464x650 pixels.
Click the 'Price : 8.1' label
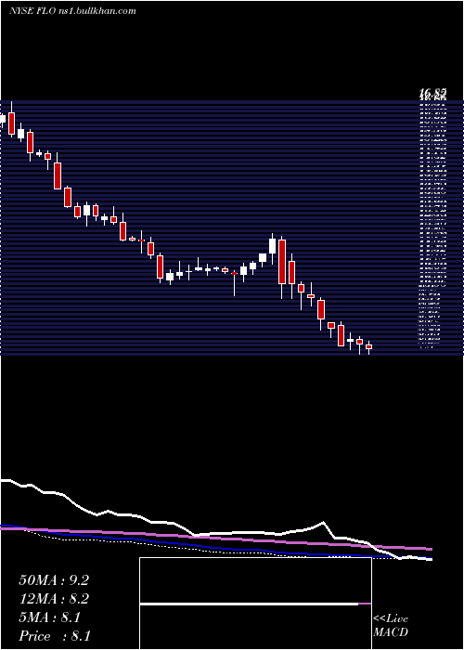click(x=55, y=636)
